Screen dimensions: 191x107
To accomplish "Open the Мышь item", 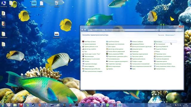I will (x=157, y=51).
